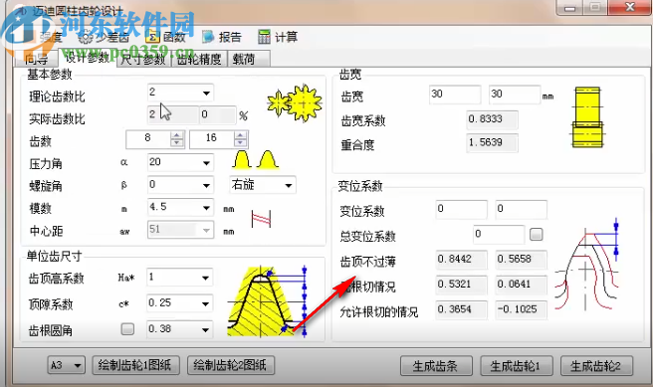Open the A3 paper size dropdown

point(67,365)
